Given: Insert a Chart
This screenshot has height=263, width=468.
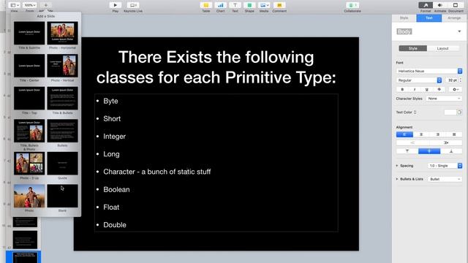Looking at the screenshot, I should pyautogui.click(x=220, y=5).
